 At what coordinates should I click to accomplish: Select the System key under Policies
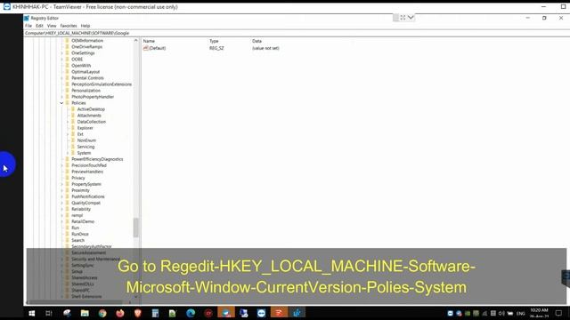(84, 153)
